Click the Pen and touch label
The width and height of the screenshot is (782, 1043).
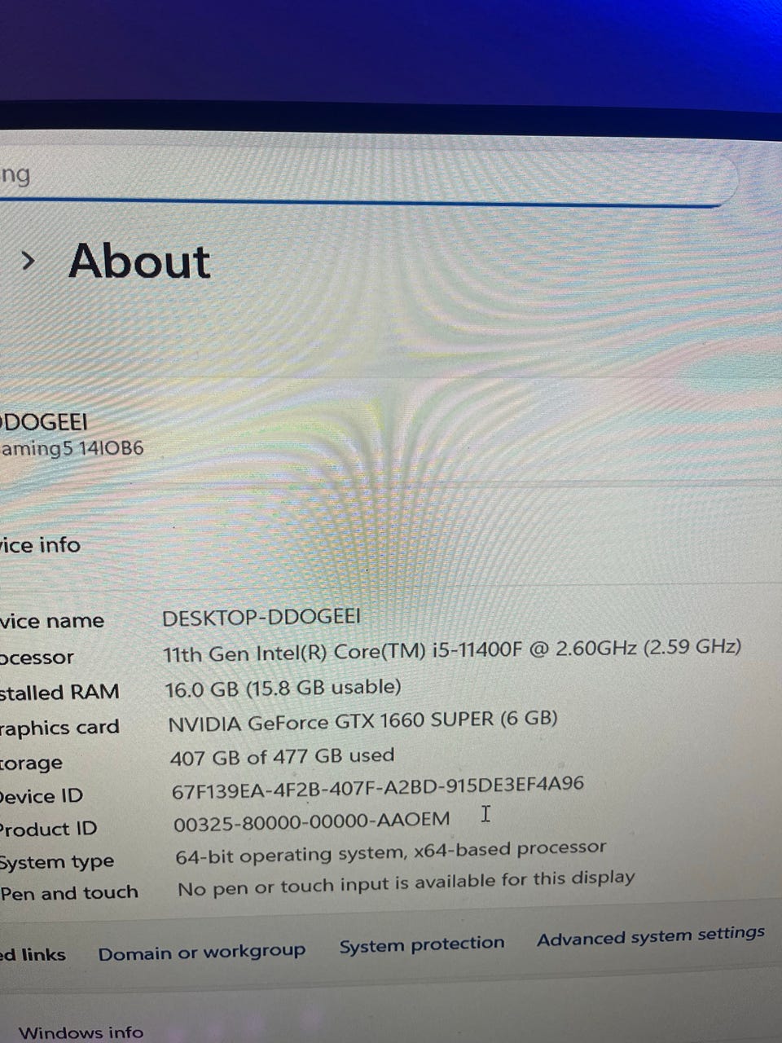69,893
